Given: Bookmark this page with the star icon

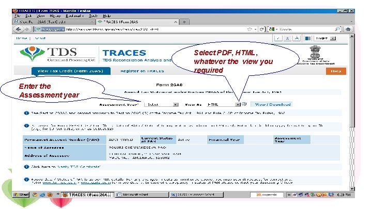Looking at the screenshot, I should point(250,29).
